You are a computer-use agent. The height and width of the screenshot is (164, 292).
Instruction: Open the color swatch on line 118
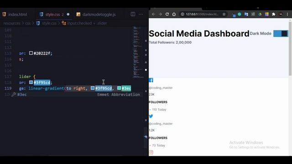(x=31, y=82)
